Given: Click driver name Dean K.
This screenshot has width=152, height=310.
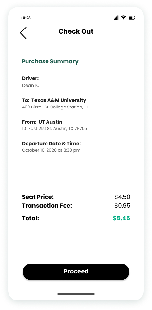Looking at the screenshot, I should click(30, 86).
